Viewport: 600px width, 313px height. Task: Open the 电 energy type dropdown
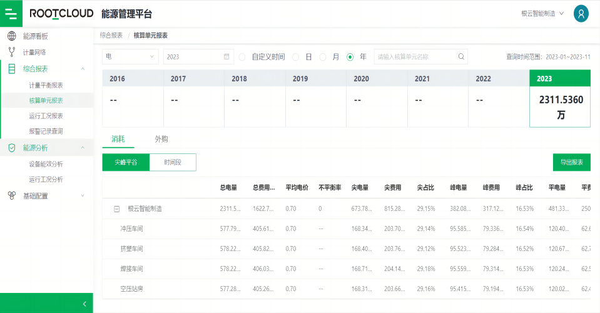[x=130, y=57]
